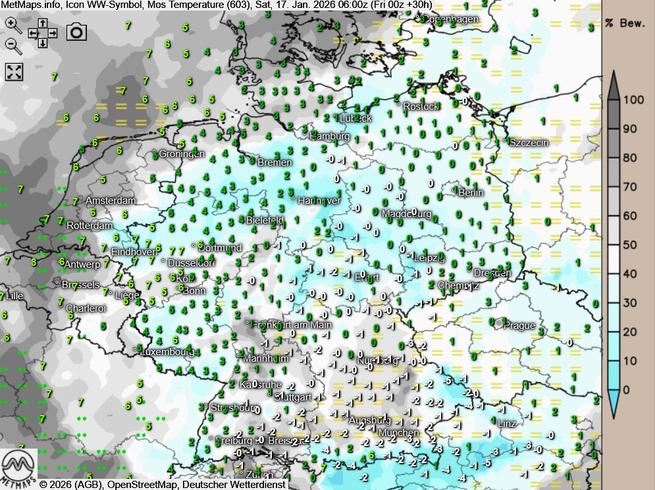Viewport: 655px width, 490px height.
Task: Click the München city label
Action: click(398, 433)
